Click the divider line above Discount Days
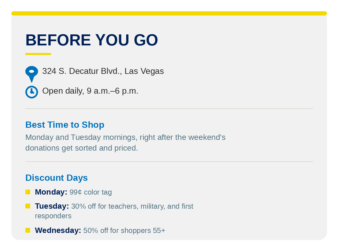Screen dimensions: 338x251 [169, 162]
